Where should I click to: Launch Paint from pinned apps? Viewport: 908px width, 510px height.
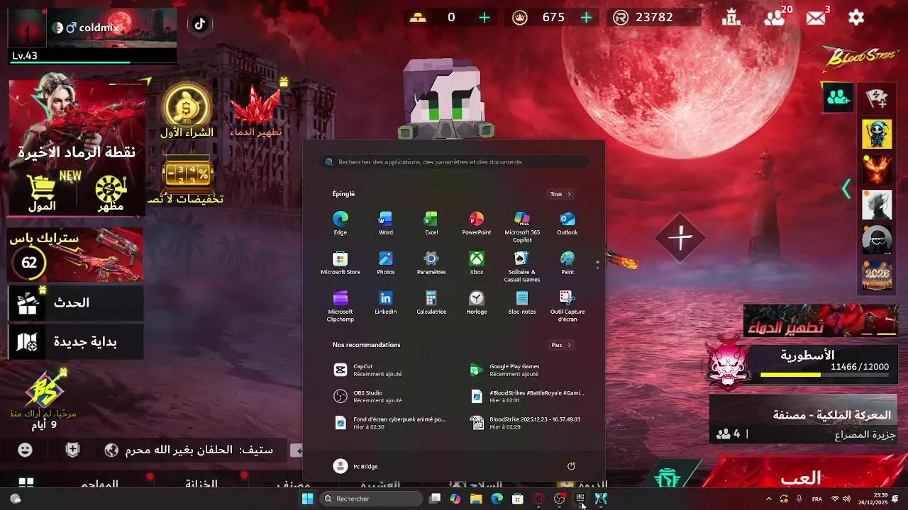click(x=567, y=263)
